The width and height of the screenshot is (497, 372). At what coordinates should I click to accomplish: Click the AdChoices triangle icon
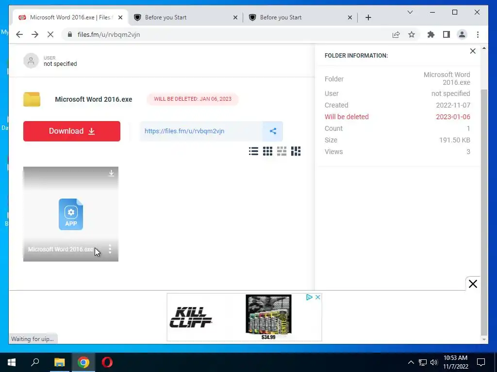tap(309, 297)
